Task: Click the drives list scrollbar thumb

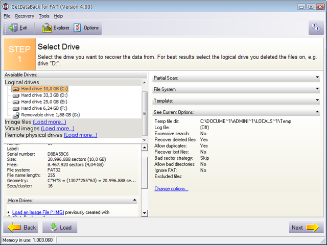Action: coord(145,113)
